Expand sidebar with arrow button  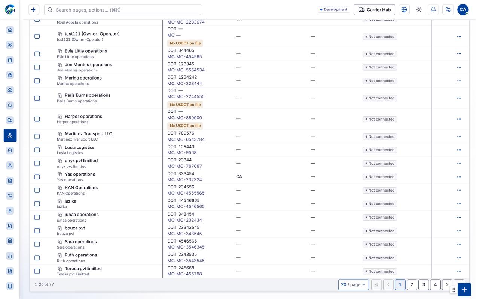pos(34,10)
